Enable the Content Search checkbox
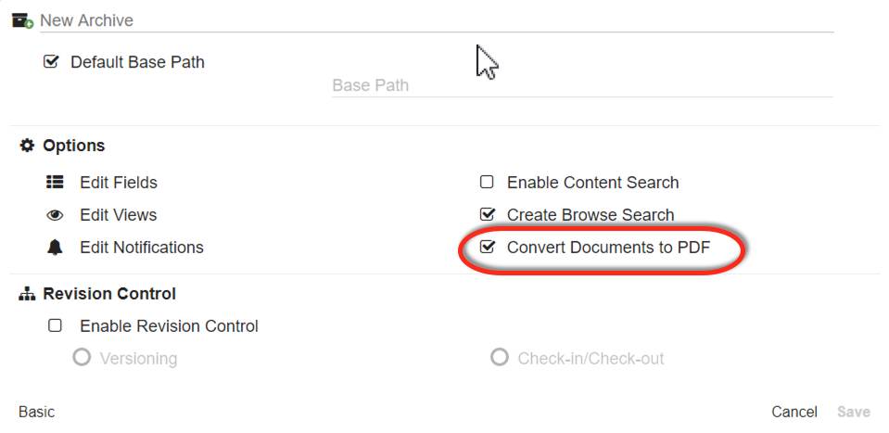Image resolution: width=889 pixels, height=433 pixels. (487, 183)
